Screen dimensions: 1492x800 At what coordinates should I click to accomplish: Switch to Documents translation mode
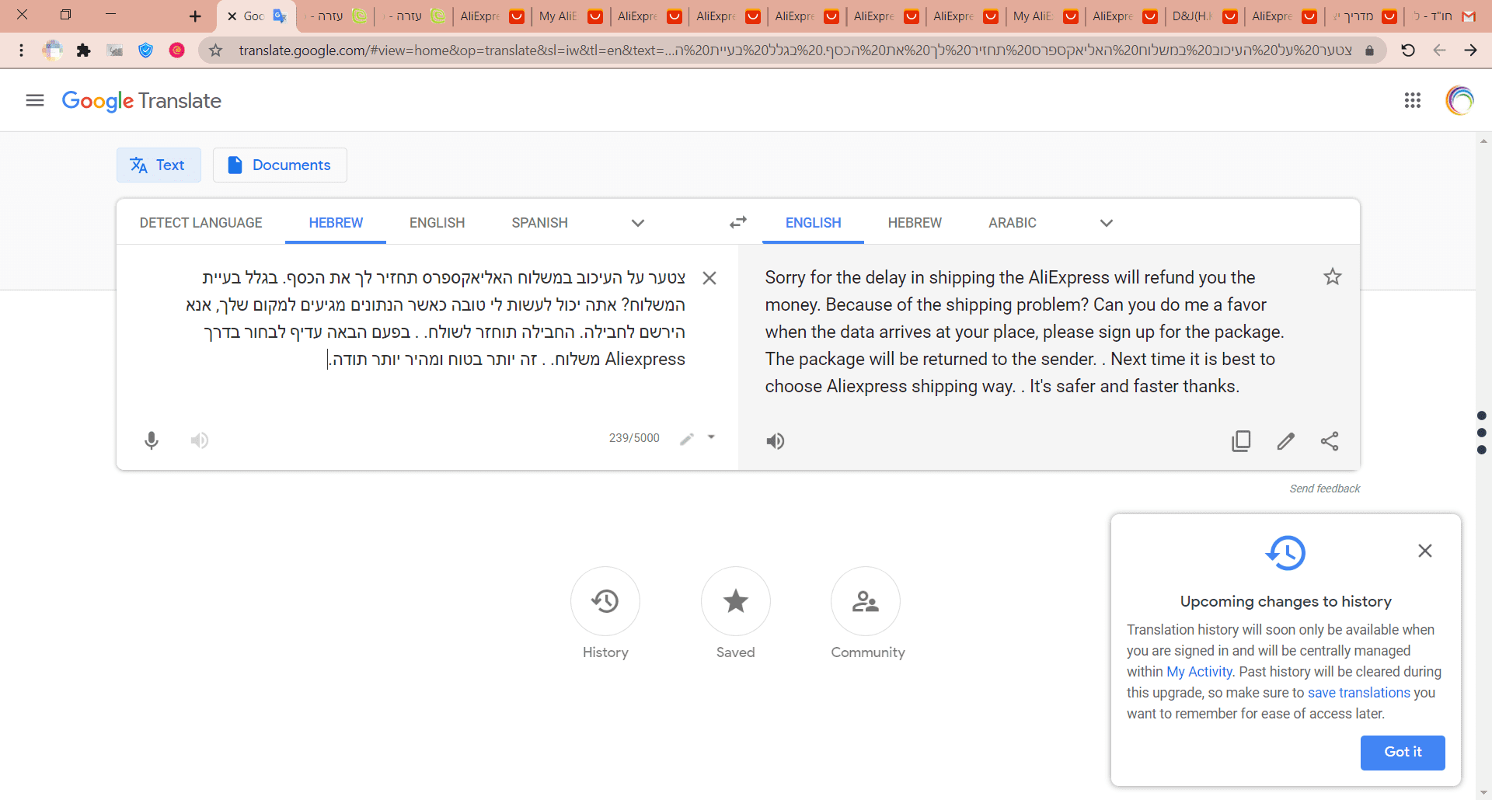point(280,165)
